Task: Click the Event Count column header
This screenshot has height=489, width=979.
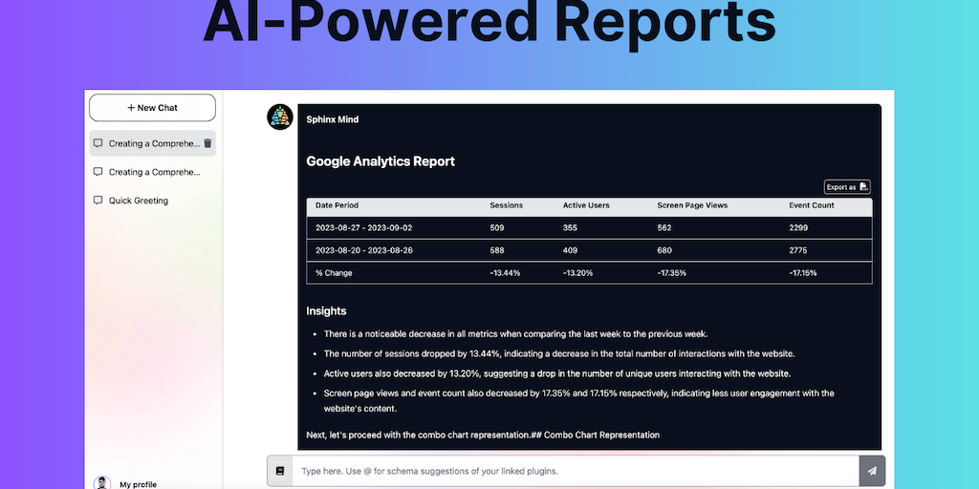Action: (x=812, y=205)
